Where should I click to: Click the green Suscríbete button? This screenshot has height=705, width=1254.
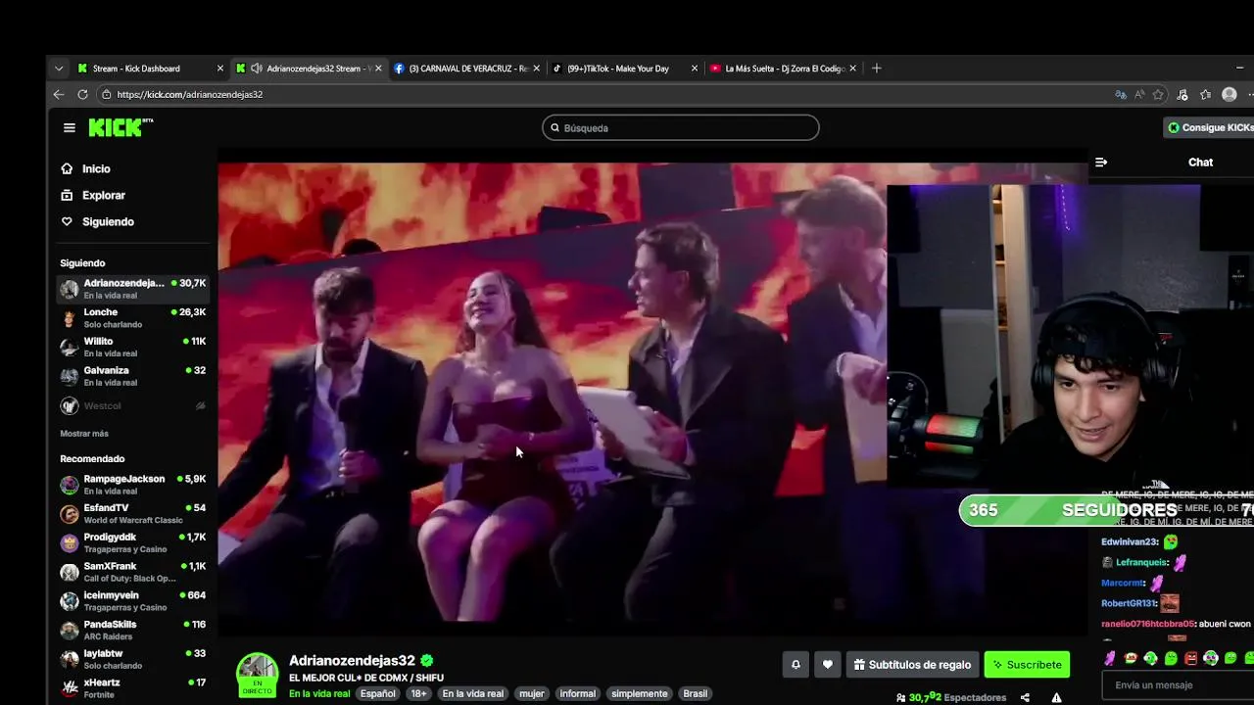[x=1027, y=665]
